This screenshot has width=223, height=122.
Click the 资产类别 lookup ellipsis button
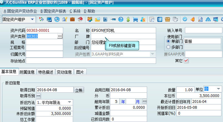pyautogui.click(x=60, y=36)
